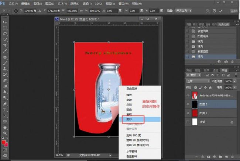Select the latest 填充 history state

[210, 57]
